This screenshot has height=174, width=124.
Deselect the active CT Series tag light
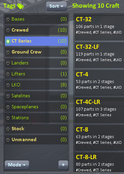point(8,41)
